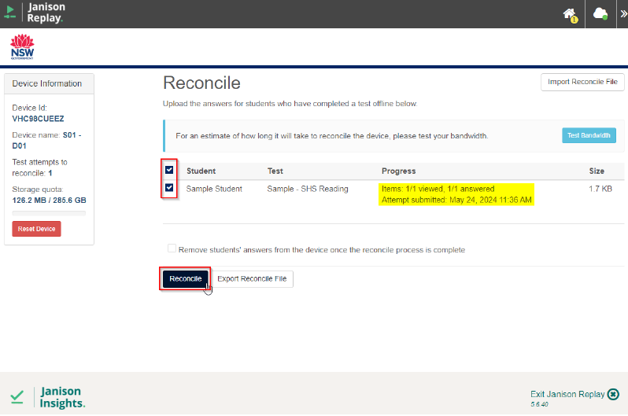Screen dimensions: 628x416
Task: Click the Exit Janison Replay close icon
Action: coord(613,395)
